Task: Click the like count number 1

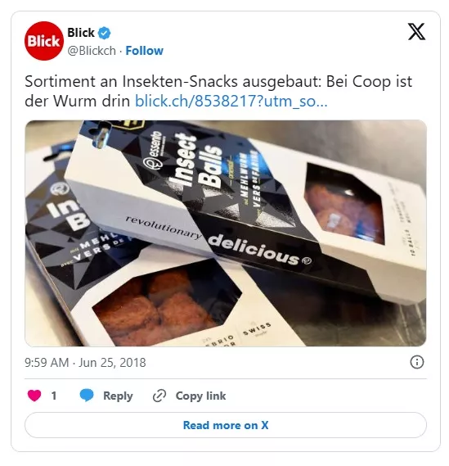Action: click(x=54, y=396)
